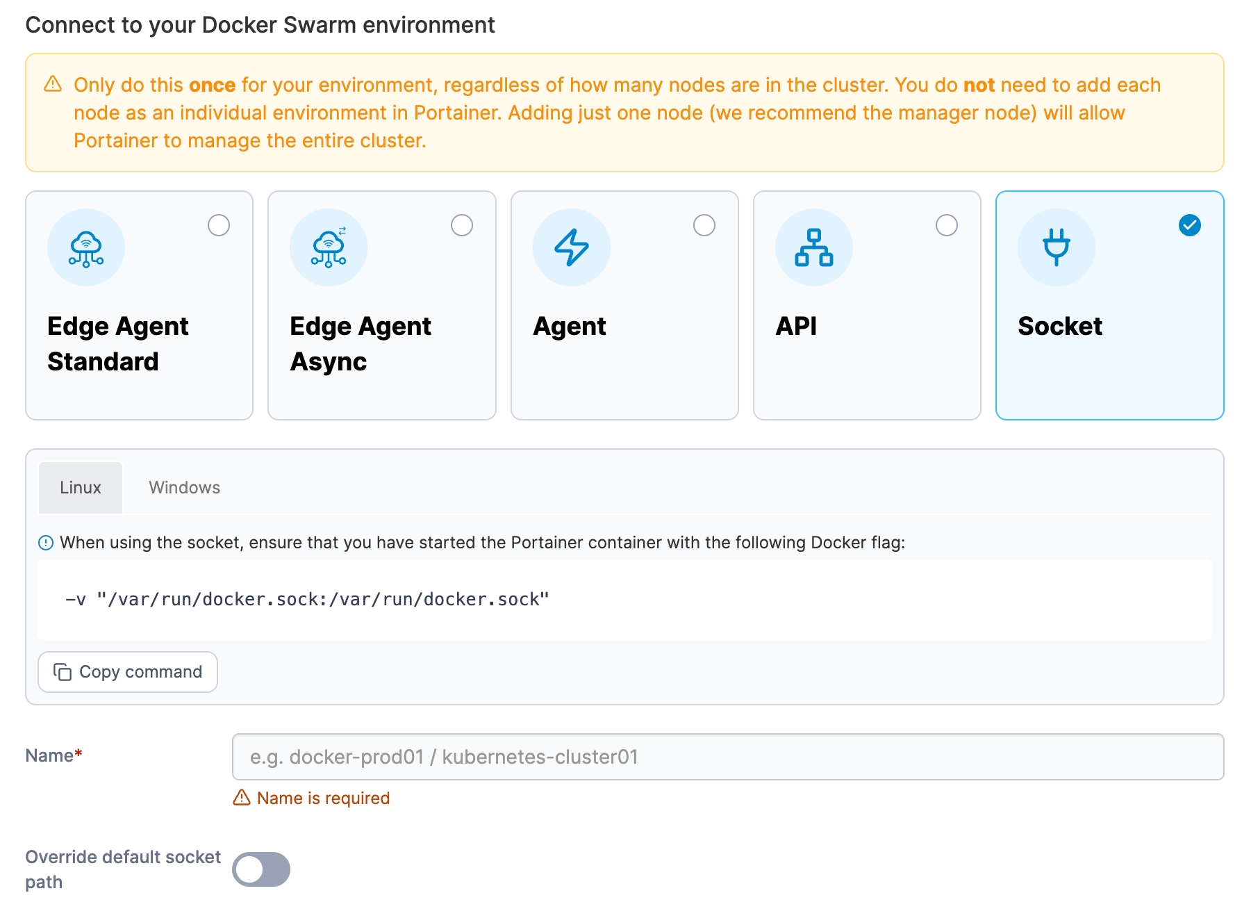This screenshot has height=909, width=1242.
Task: Select the Edge Agent Standard radio button
Action: pos(219,225)
